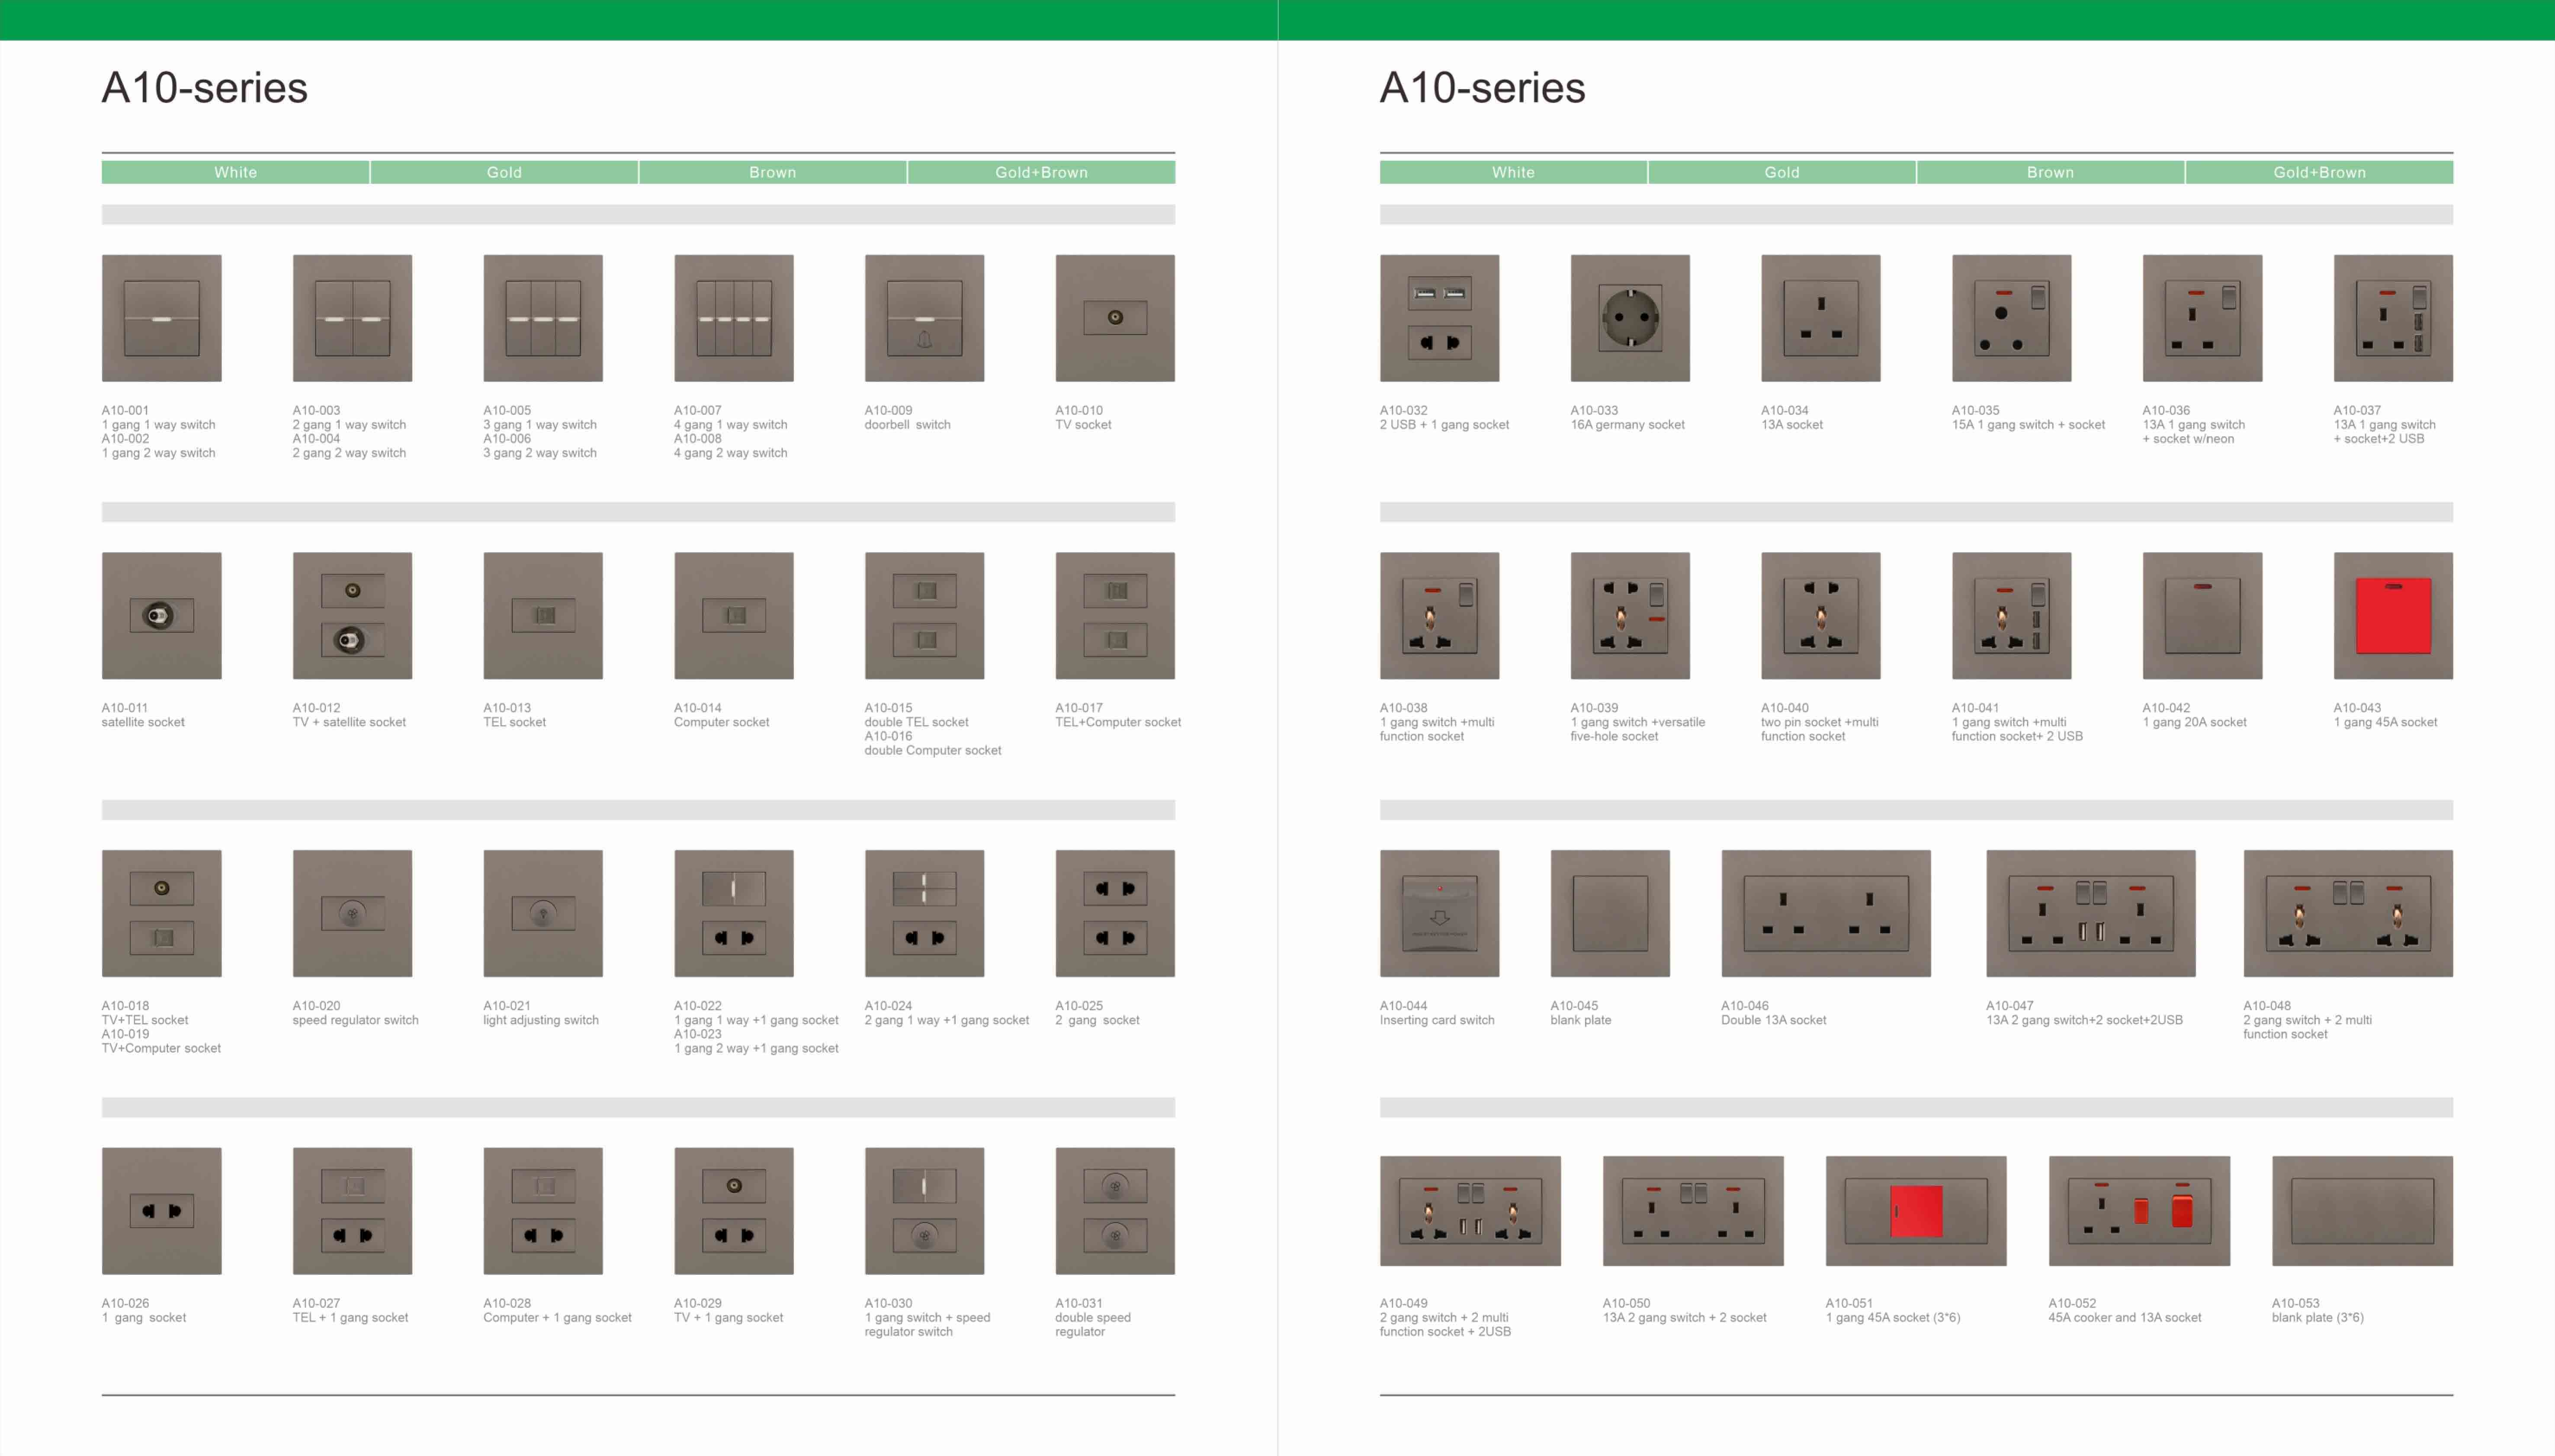
Task: Select the A10-018 TV+TEL socket image
Action: click(x=161, y=913)
